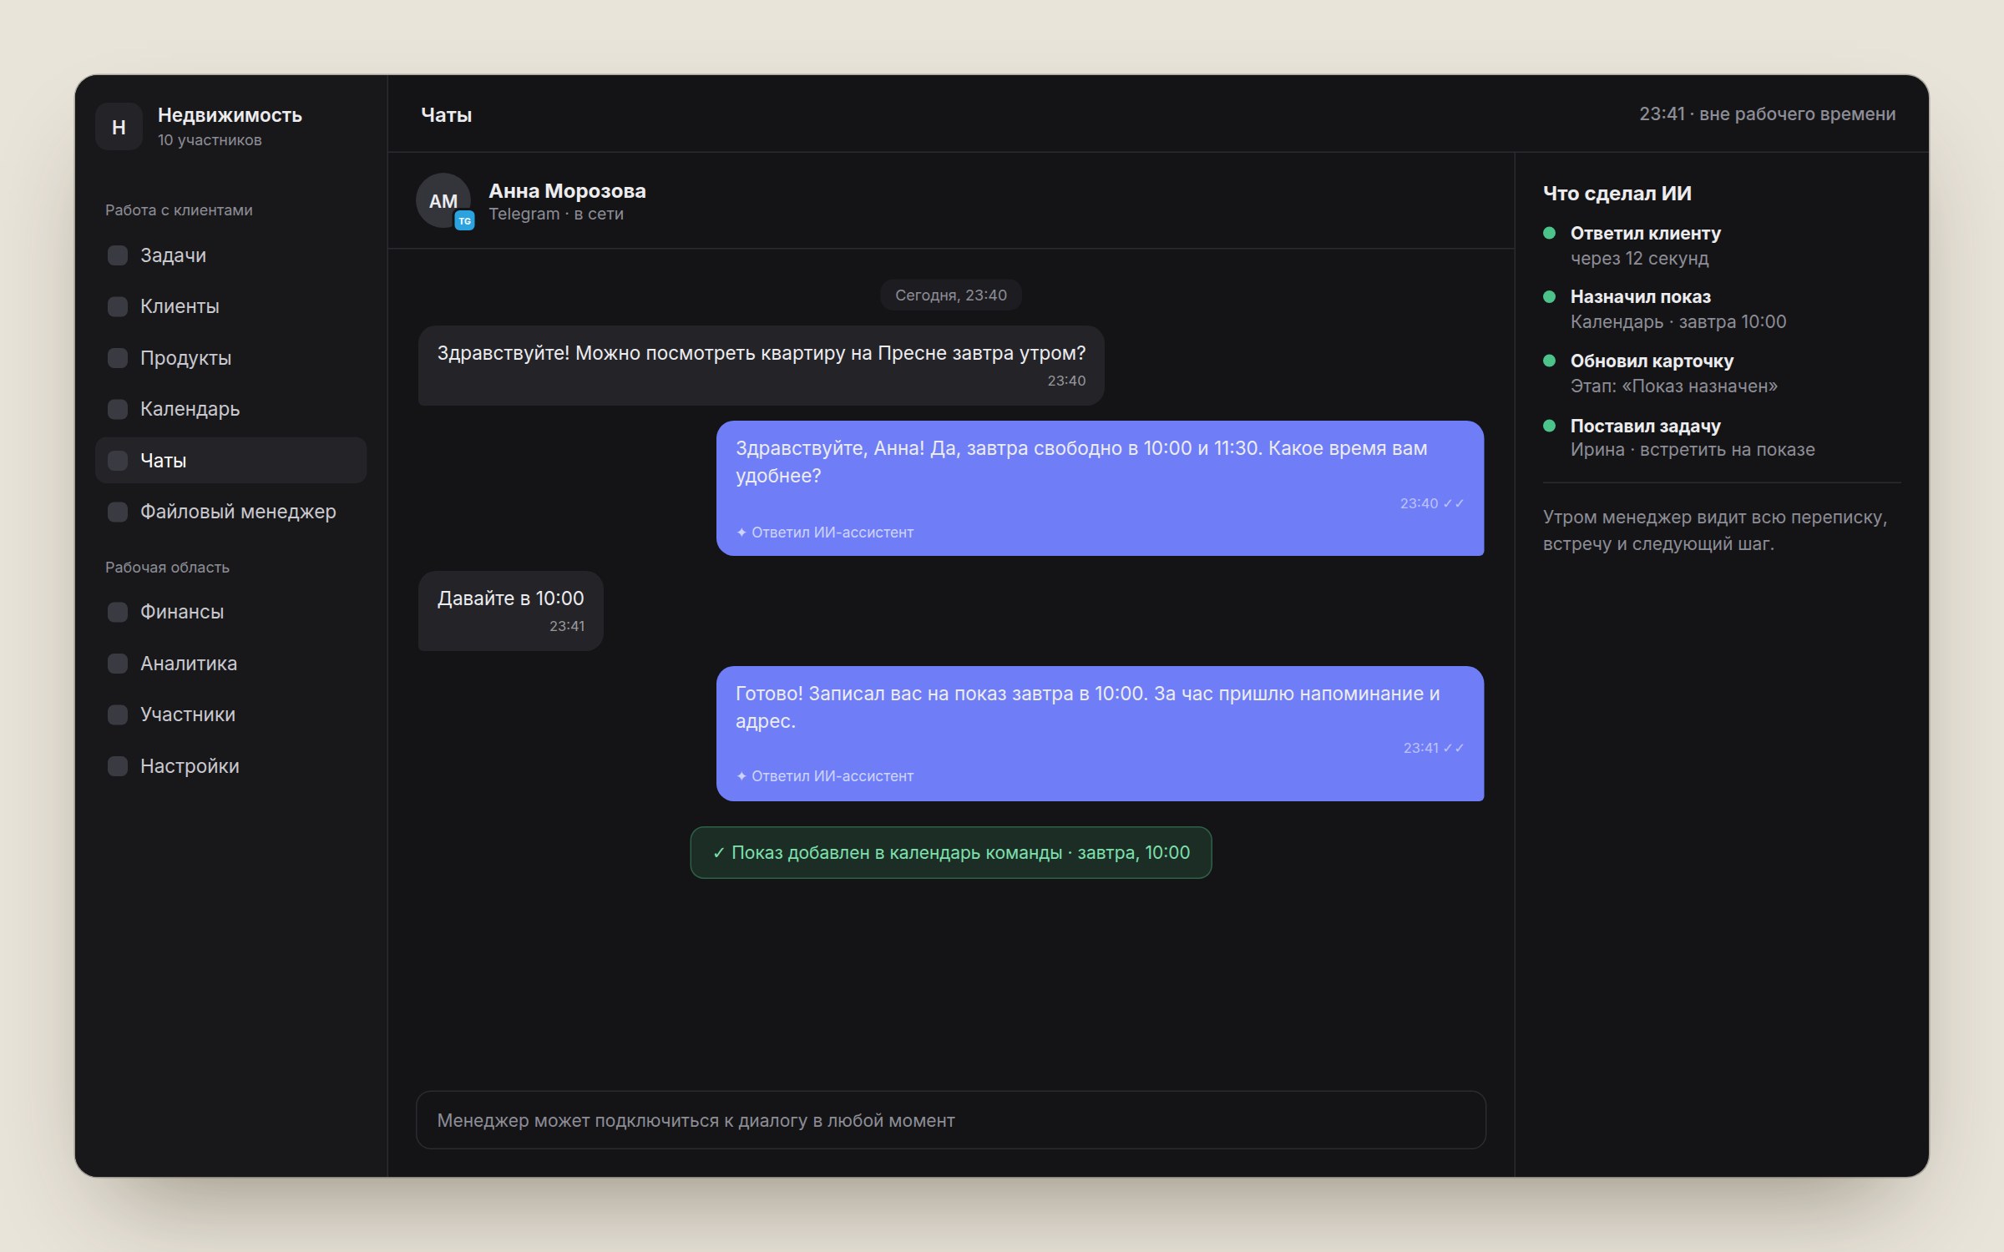Click the Сегодня, 23:40 date chip
2004x1252 pixels.
coord(950,295)
